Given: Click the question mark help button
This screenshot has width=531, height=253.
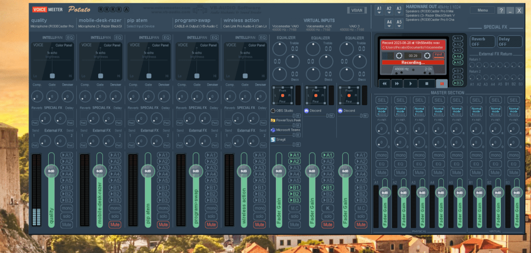Looking at the screenshot, I should coord(501,10).
